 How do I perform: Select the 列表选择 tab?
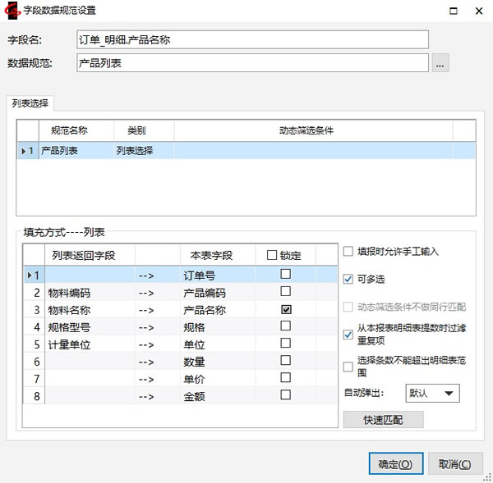click(x=30, y=103)
